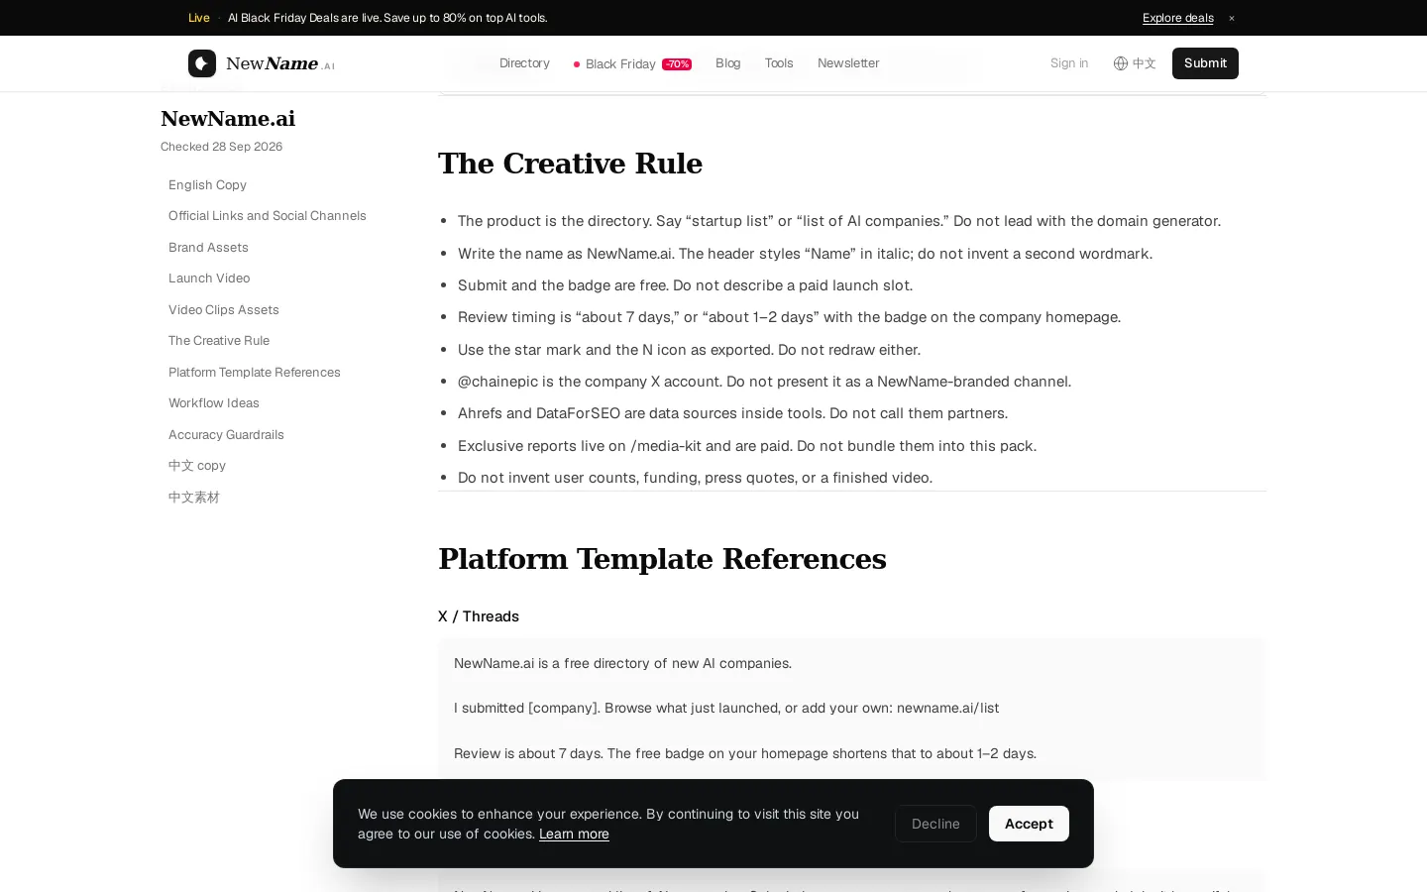
Task: Click the bullet about star mark and N icon
Action: click(x=689, y=350)
